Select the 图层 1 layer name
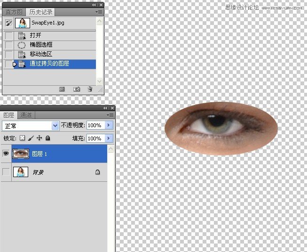 pyautogui.click(x=39, y=154)
